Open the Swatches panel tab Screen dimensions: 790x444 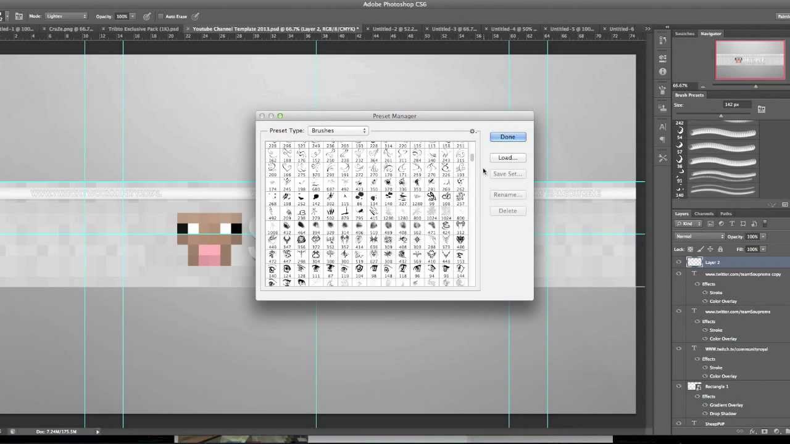(684, 33)
